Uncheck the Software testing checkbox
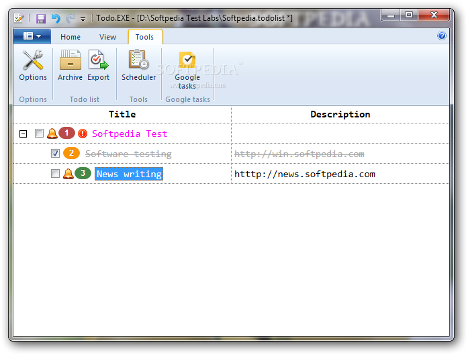The image size is (468, 355). (x=55, y=153)
